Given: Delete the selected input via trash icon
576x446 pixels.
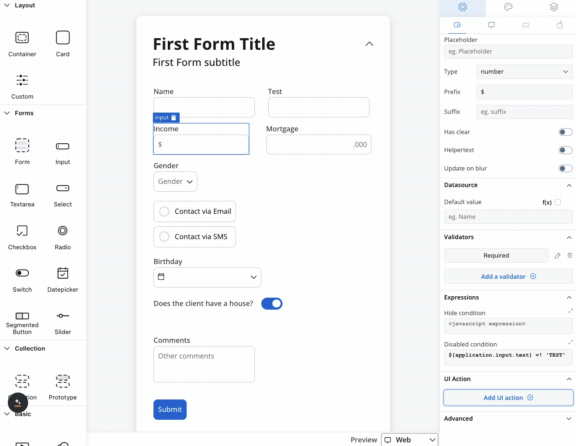Looking at the screenshot, I should pyautogui.click(x=174, y=118).
